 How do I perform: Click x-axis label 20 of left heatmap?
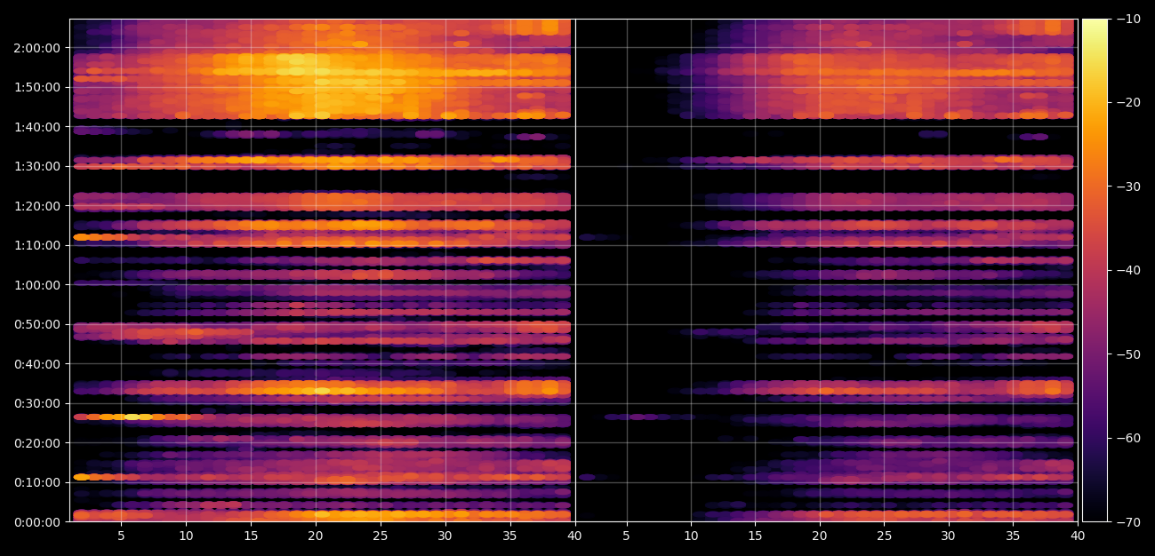tap(316, 536)
